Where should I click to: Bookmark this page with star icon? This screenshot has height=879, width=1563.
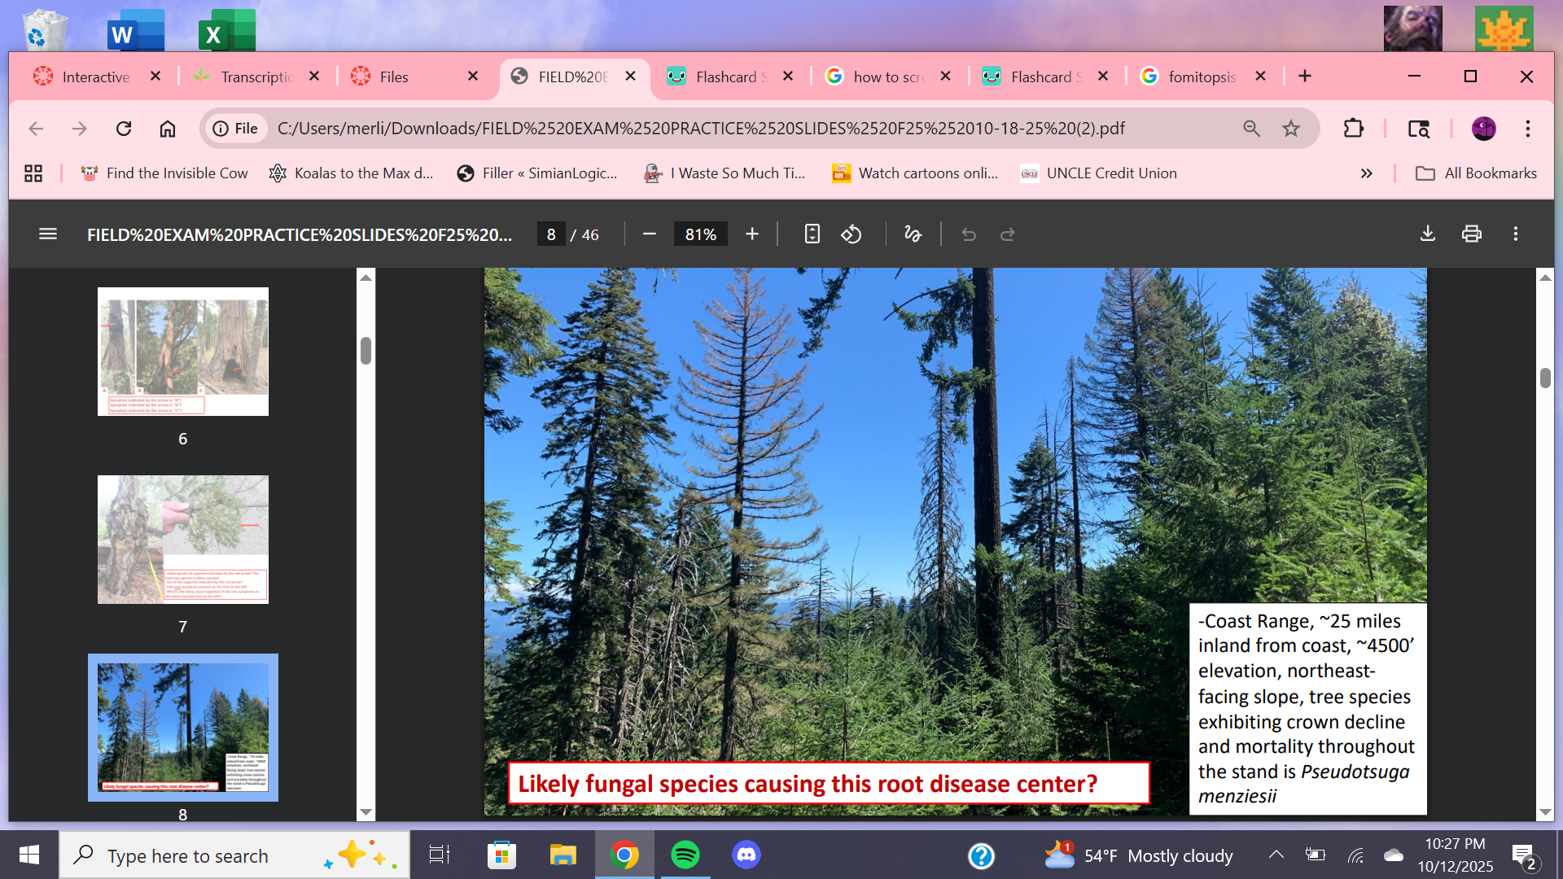pyautogui.click(x=1291, y=129)
